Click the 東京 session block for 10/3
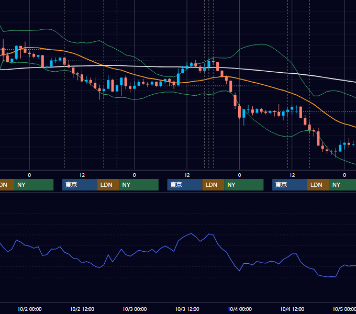Viewport: 356px width, 314px height. pyautogui.click(x=185, y=185)
